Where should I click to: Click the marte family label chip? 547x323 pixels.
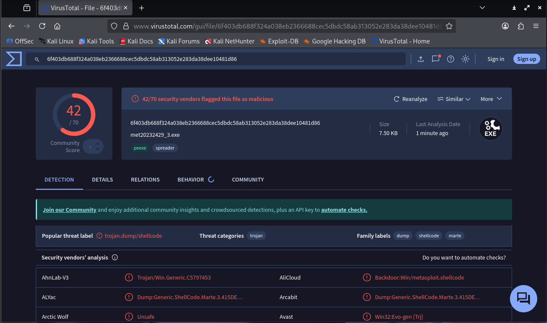pos(455,236)
